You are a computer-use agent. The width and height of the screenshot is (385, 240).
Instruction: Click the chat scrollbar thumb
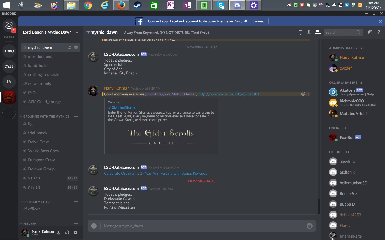click(x=319, y=206)
